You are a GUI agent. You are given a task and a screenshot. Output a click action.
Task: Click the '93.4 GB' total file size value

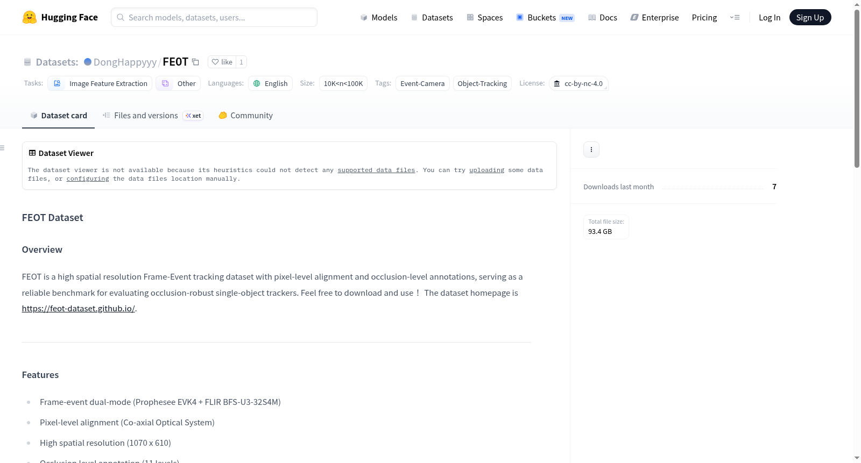click(x=600, y=232)
